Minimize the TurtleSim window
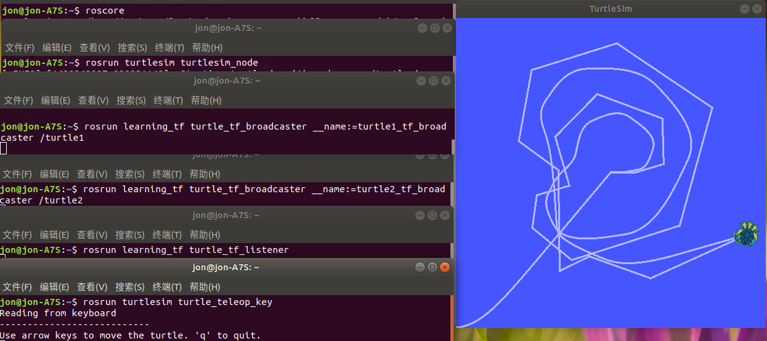This screenshot has height=341, width=767. point(745,9)
